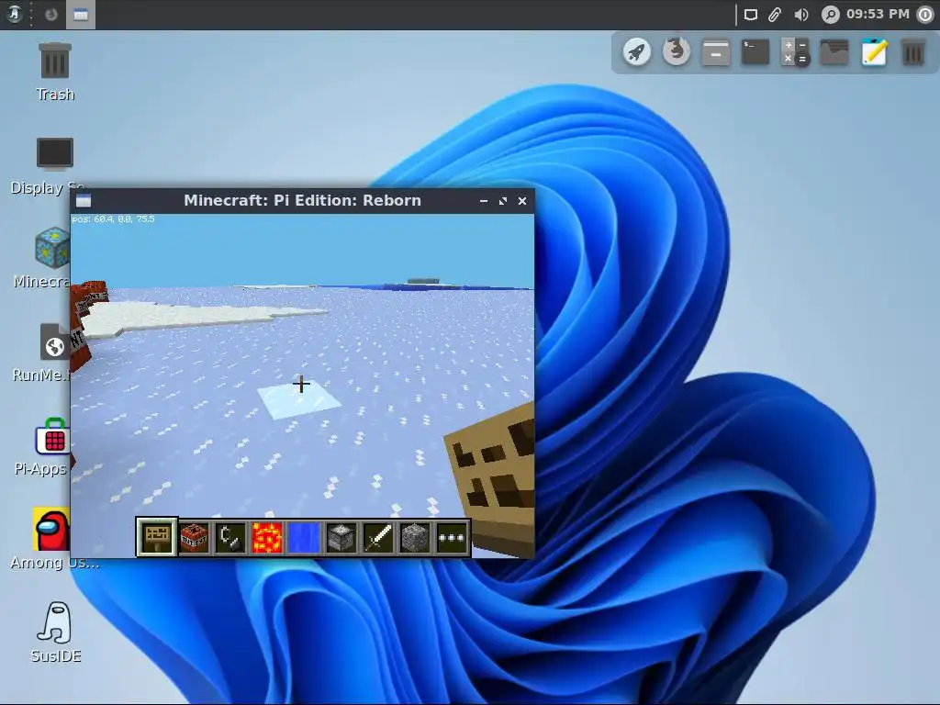Open the file manager folder in dock

coord(834,51)
